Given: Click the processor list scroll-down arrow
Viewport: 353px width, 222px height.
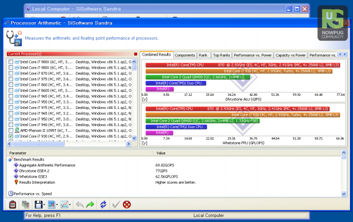Looking at the screenshot, I should [x=134, y=138].
